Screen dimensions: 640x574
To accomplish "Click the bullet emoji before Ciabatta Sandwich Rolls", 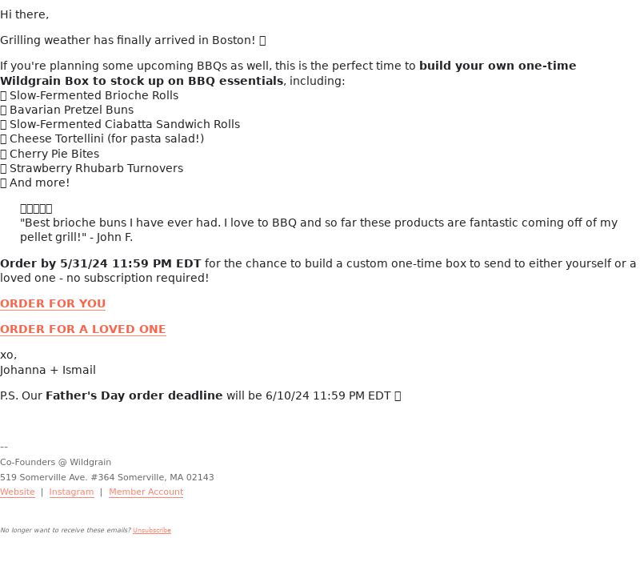I will coord(3,125).
